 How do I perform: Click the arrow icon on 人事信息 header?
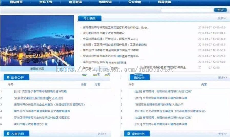[8, 133]
